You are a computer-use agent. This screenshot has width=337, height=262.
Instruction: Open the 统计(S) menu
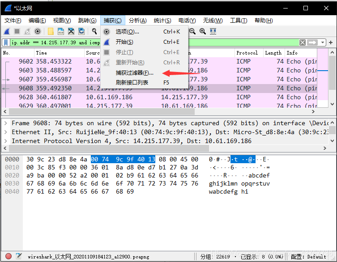coord(162,21)
